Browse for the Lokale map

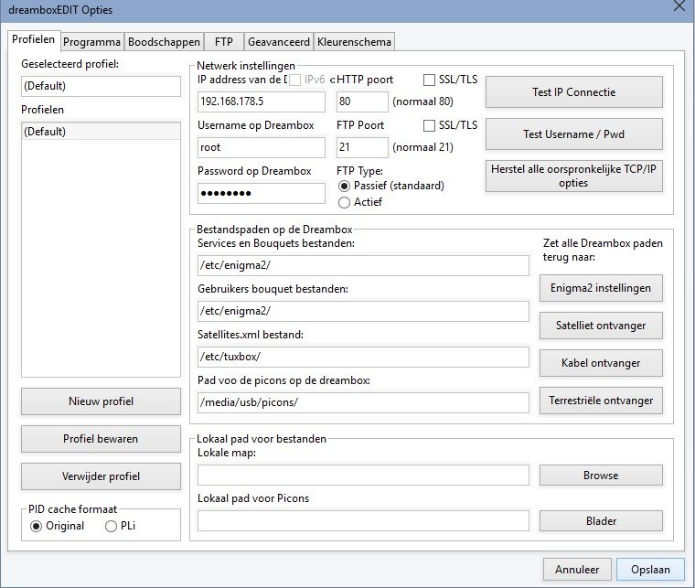601,475
